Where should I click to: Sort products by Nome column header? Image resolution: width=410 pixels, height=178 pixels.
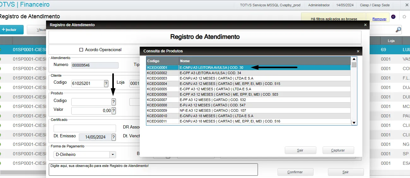coord(264,61)
